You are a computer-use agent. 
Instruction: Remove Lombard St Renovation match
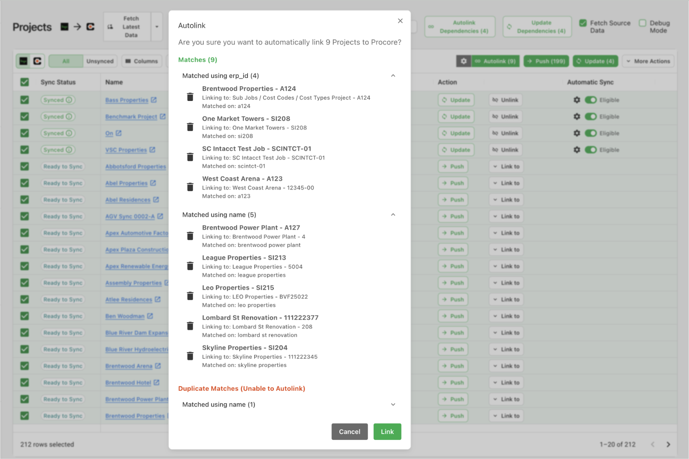190,326
